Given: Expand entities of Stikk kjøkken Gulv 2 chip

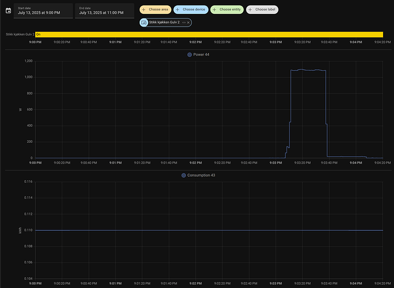Looking at the screenshot, I should pos(184,22).
